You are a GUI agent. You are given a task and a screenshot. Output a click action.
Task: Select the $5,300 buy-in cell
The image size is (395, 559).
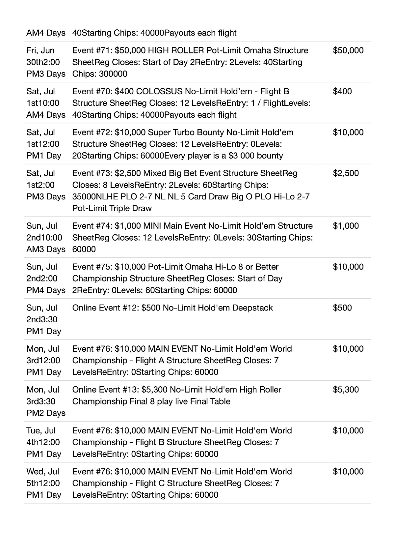click(346, 389)
